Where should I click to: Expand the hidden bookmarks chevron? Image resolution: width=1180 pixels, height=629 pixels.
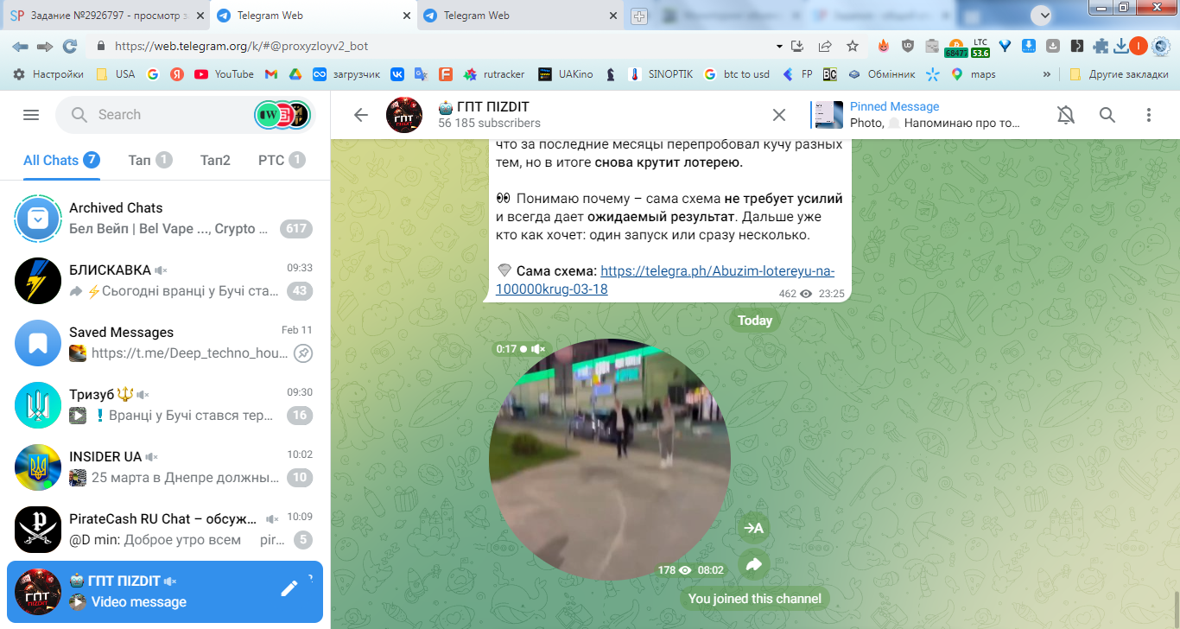pos(1047,74)
